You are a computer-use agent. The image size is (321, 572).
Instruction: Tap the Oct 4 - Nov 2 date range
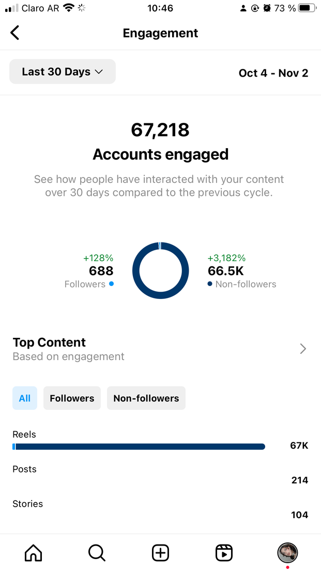tap(273, 73)
